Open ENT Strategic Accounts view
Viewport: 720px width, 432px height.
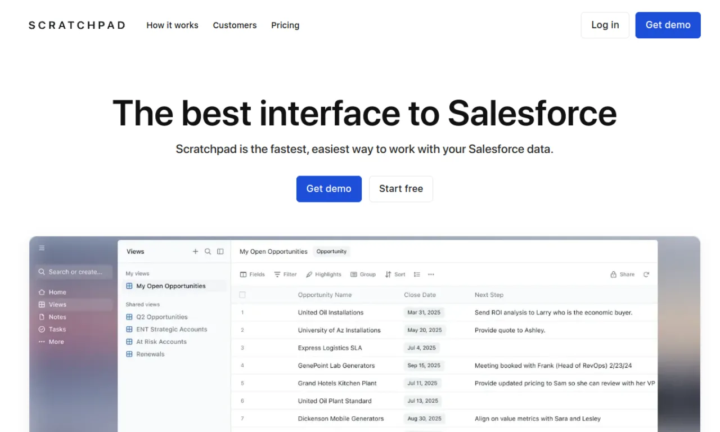[x=166, y=329]
